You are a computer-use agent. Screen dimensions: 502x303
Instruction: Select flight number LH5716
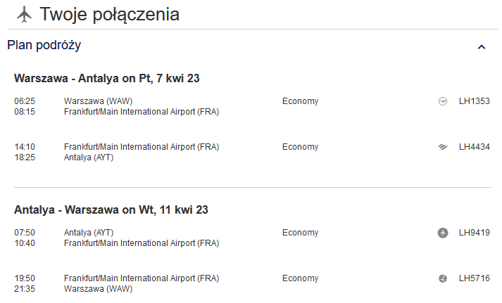coord(474,278)
